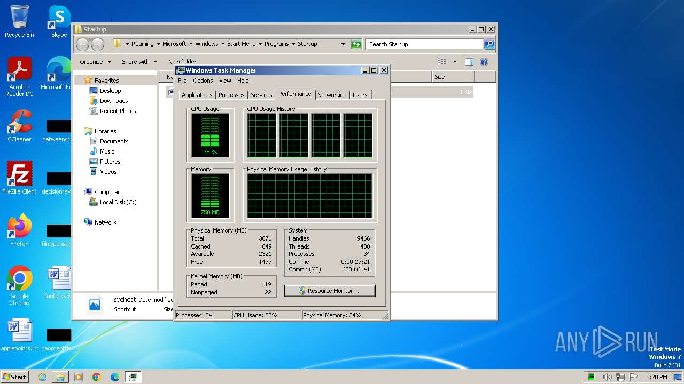Select the Performance tab
This screenshot has width=684, height=384.
pos(295,94)
